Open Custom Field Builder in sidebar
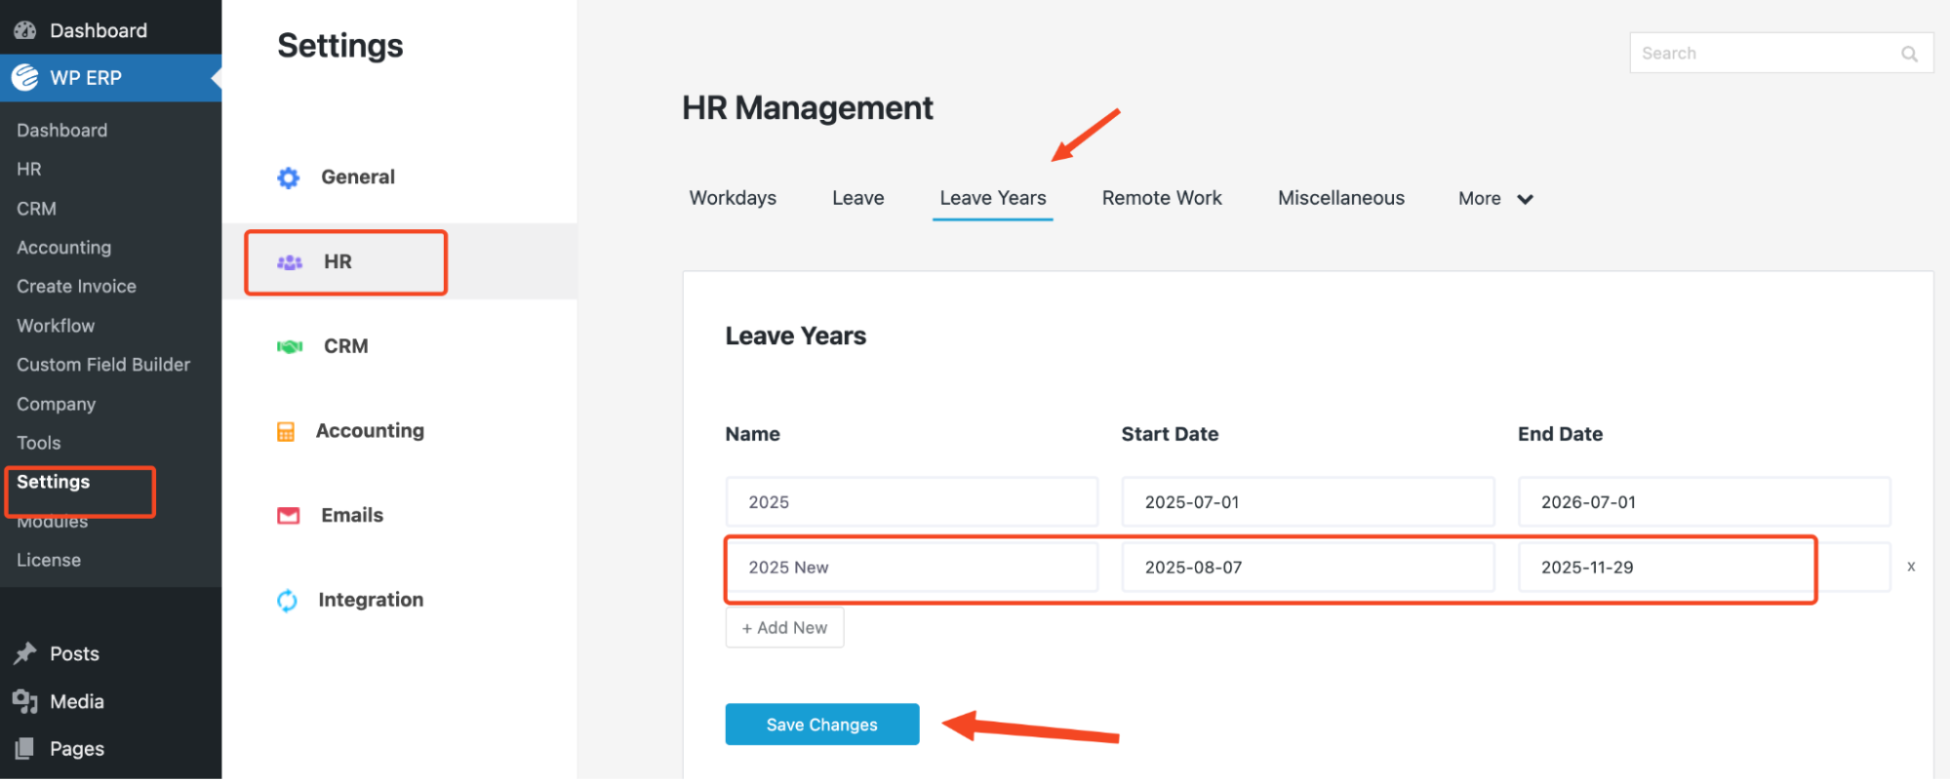 (x=103, y=365)
